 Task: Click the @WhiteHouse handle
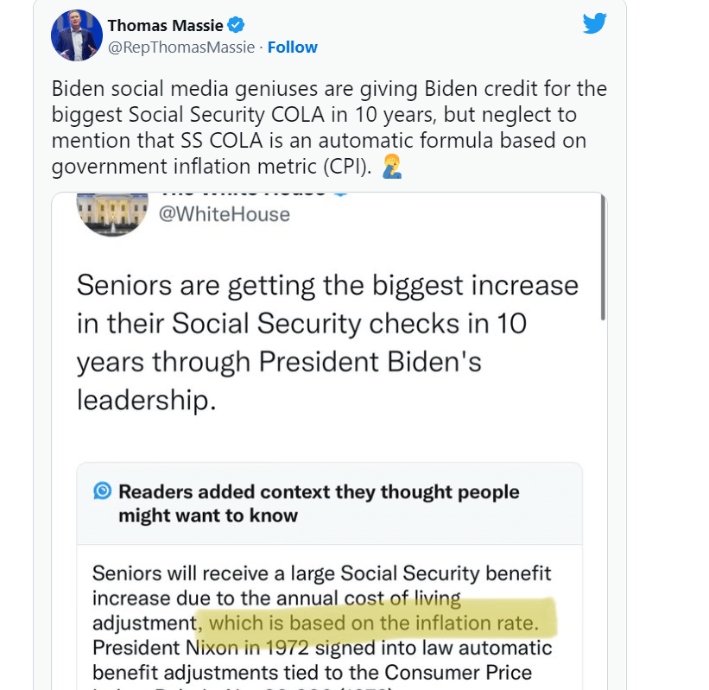tap(225, 214)
